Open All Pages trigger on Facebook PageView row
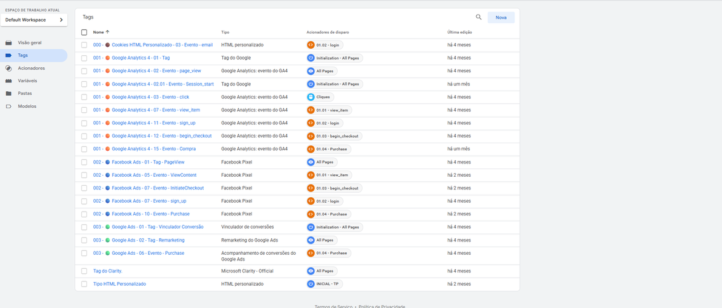722x308 pixels. (322, 162)
